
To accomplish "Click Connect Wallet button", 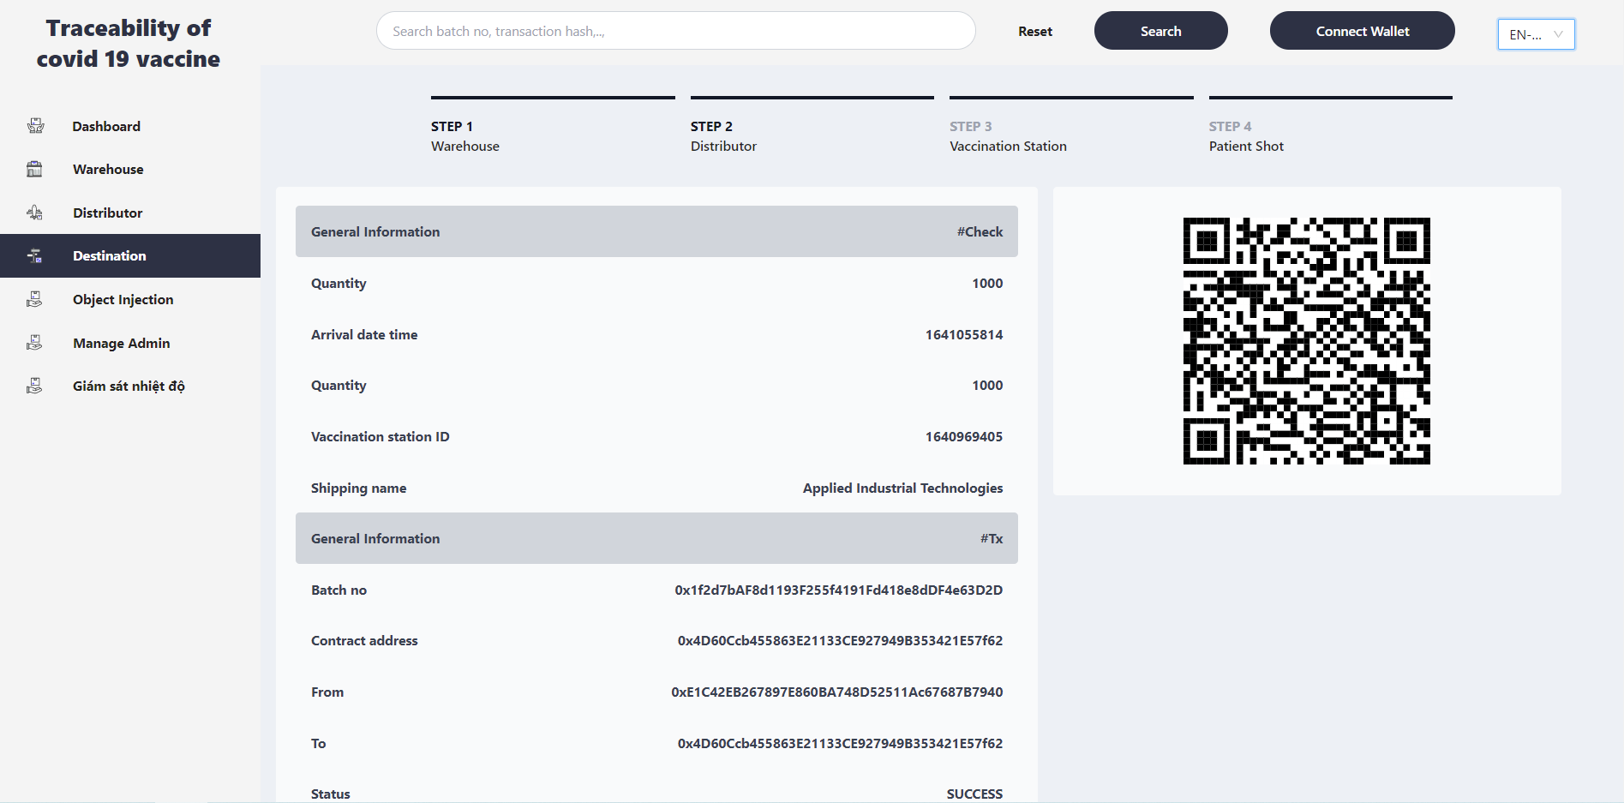I will click(1362, 31).
